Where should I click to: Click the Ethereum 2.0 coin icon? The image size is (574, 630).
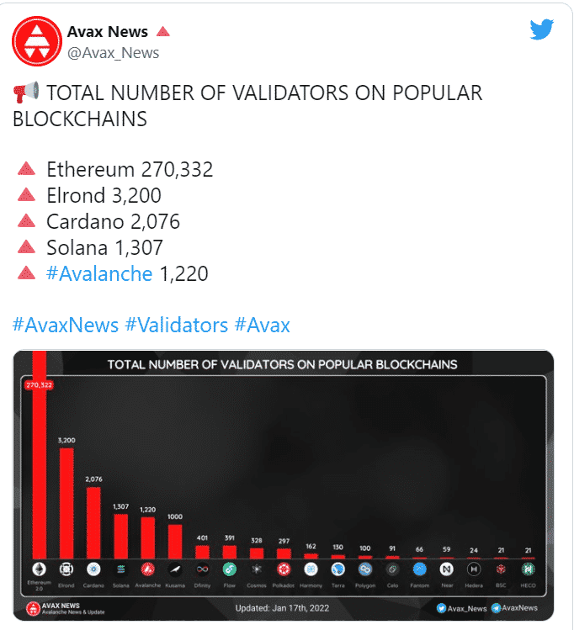(39, 569)
